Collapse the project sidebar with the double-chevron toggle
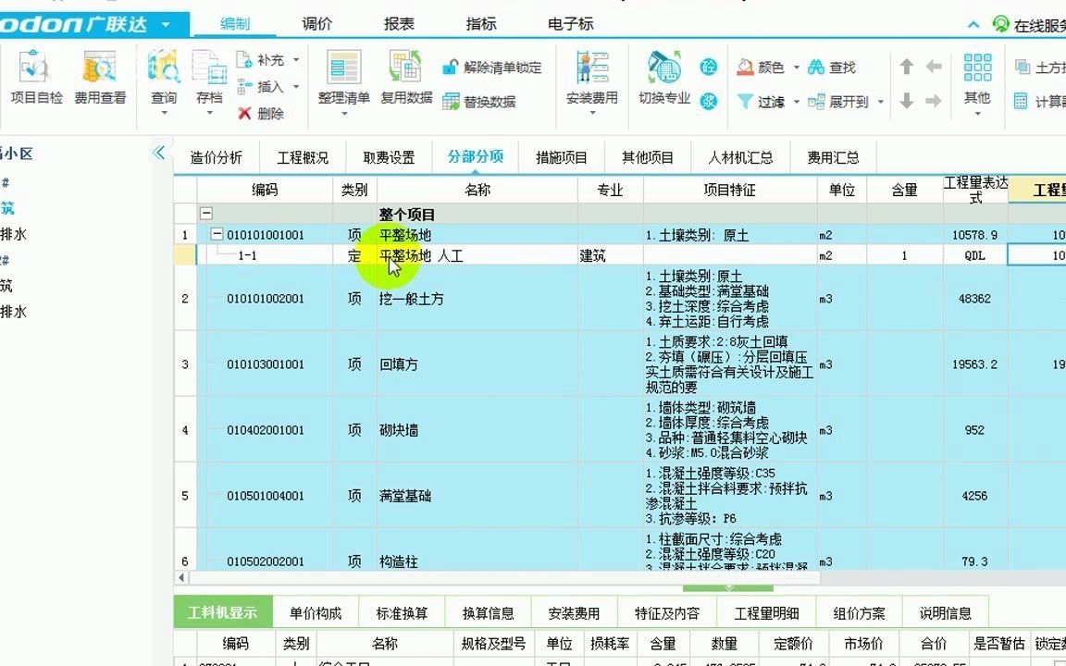The image size is (1066, 666). [x=159, y=154]
